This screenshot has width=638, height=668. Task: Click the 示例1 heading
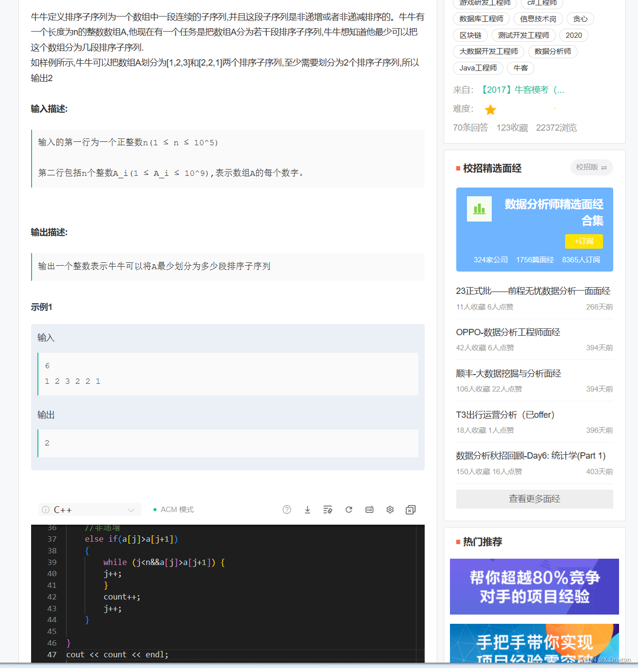tap(41, 307)
